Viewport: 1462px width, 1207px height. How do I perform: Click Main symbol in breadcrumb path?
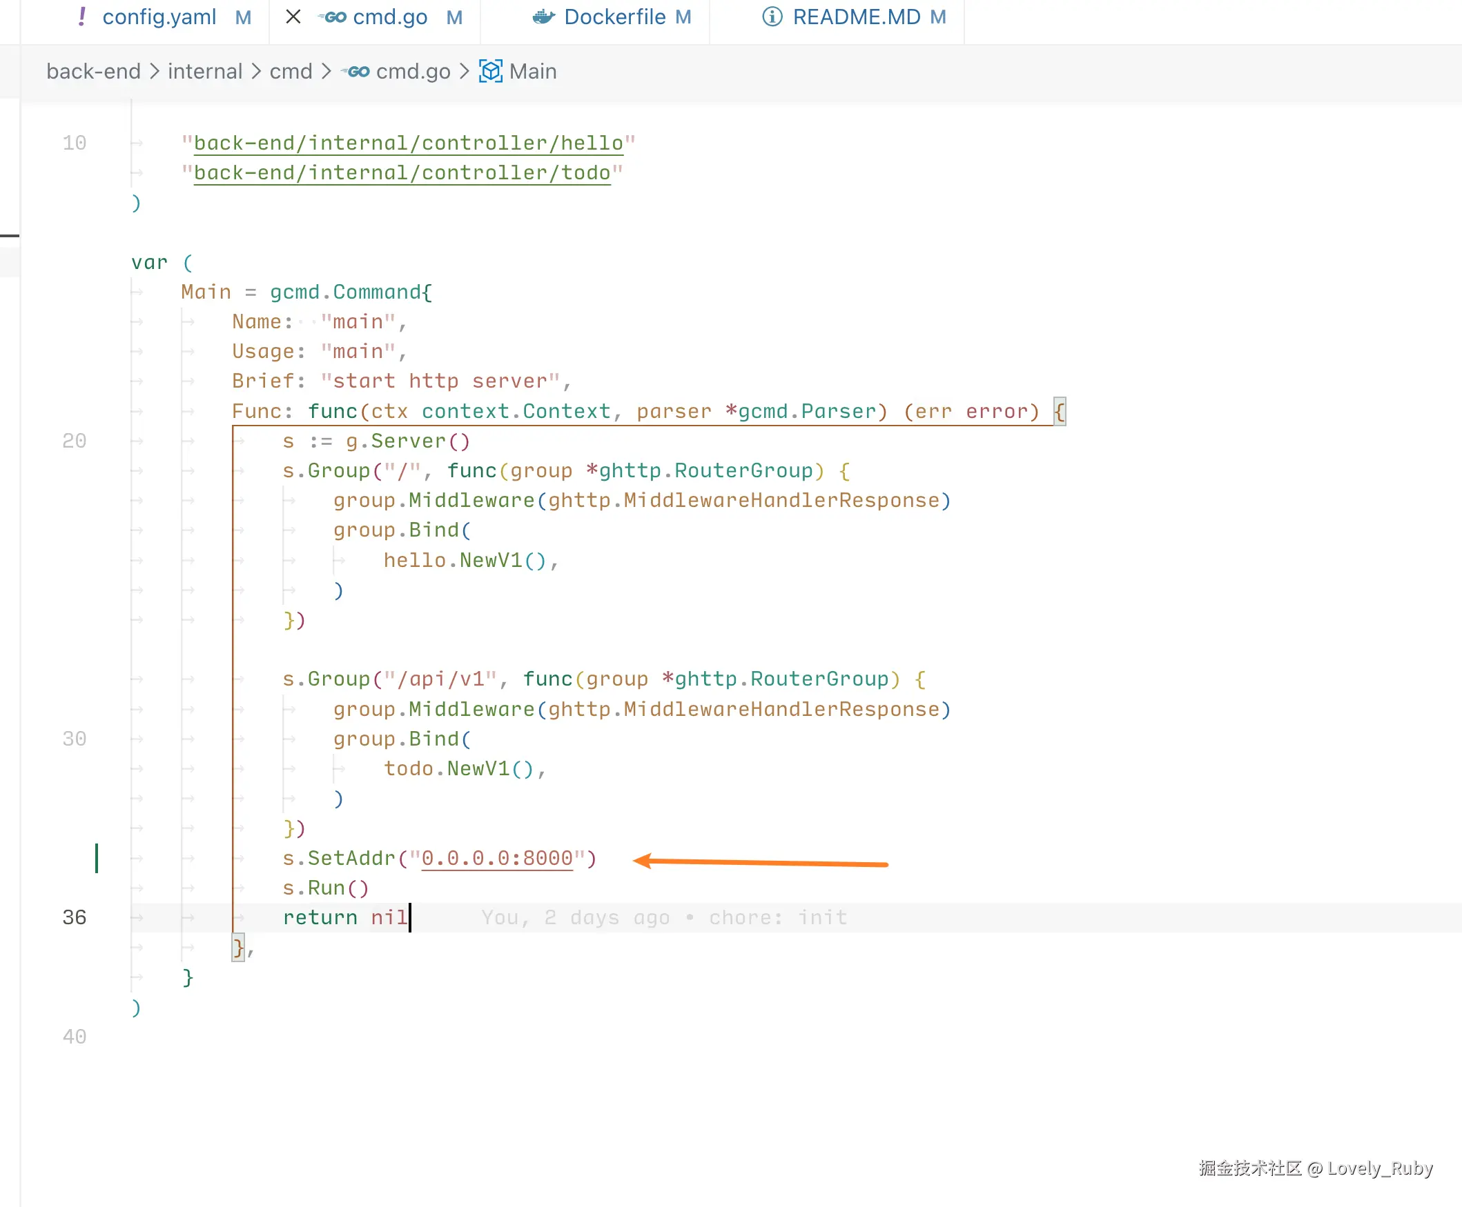click(532, 71)
